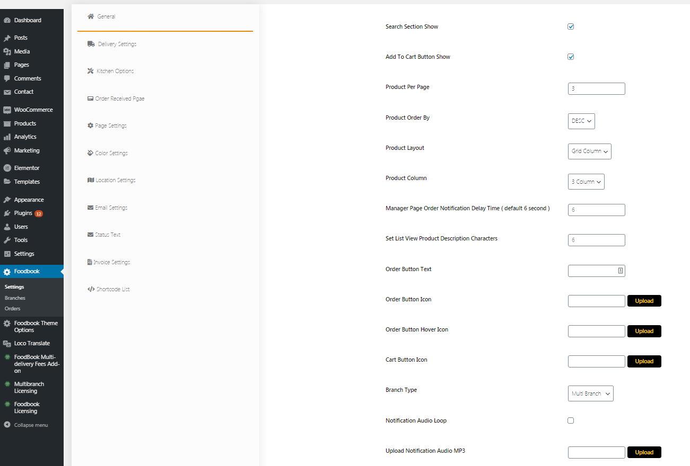Expand the Product Layout dropdown

pyautogui.click(x=589, y=151)
